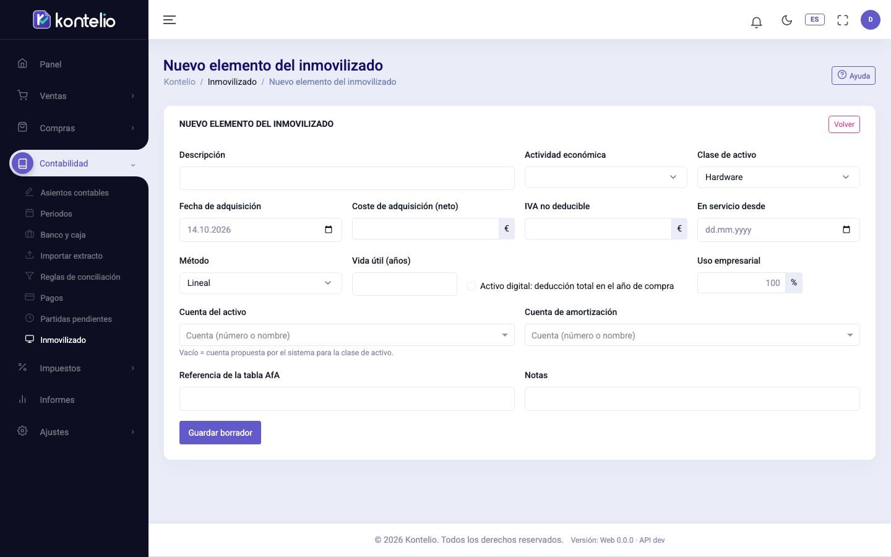Open the Ayuda help button
Screen dimensions: 891x557
(853, 76)
